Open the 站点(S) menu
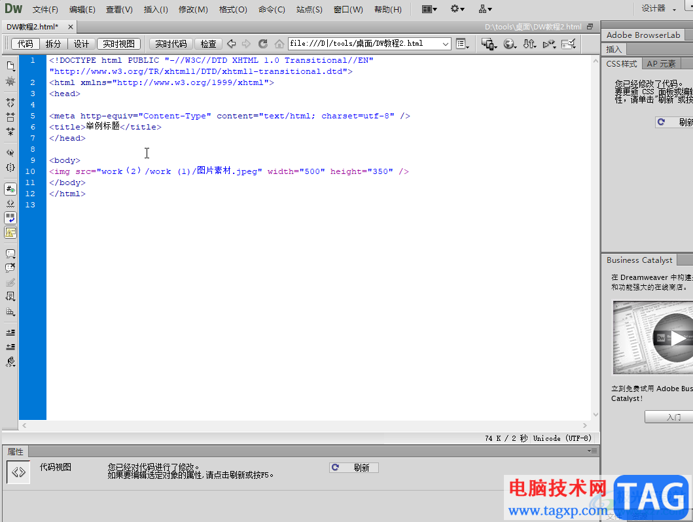The image size is (693, 522). click(310, 9)
